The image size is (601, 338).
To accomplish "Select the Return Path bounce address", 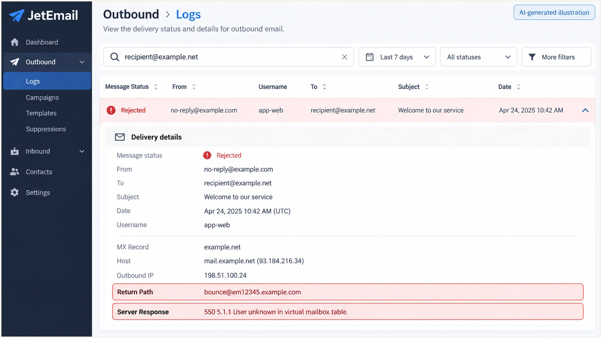I will (x=252, y=292).
